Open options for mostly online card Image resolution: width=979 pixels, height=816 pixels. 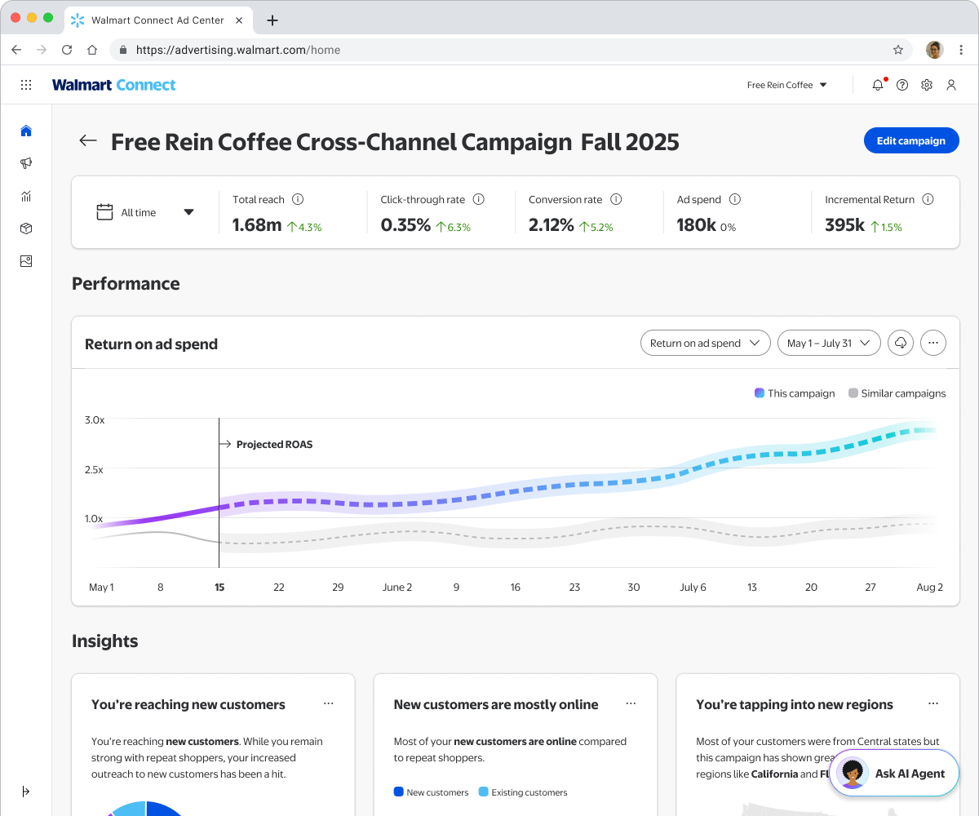click(631, 703)
